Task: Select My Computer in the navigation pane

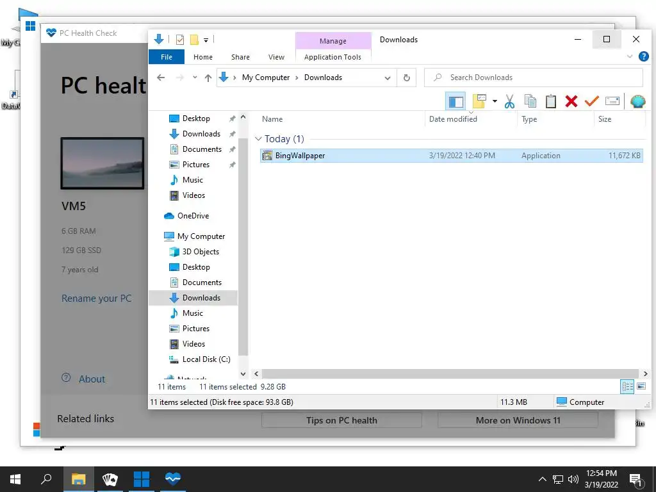Action: pos(201,236)
